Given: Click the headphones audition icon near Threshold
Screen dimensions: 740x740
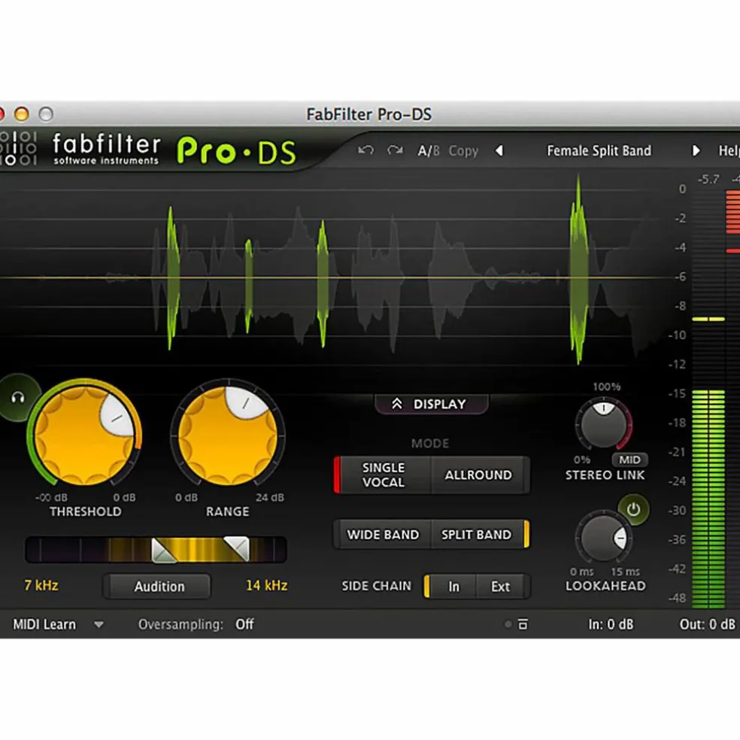Looking at the screenshot, I should click(x=18, y=398).
